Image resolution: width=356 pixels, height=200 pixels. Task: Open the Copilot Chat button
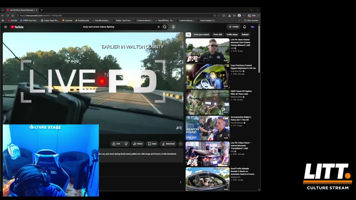pos(252,16)
